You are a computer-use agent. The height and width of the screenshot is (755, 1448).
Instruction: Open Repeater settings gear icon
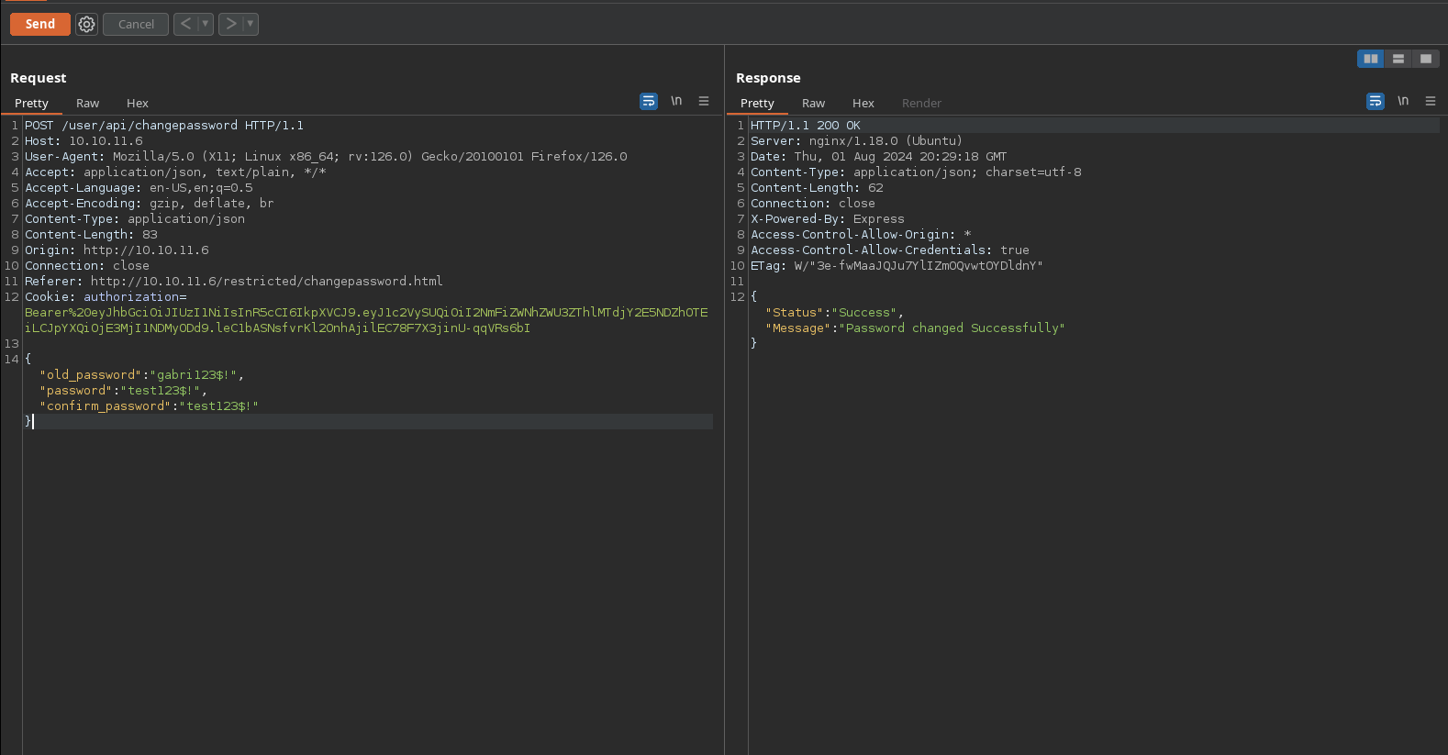86,25
